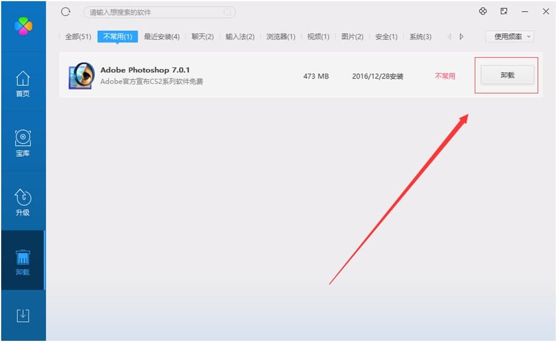
Task: Open the download manager icon in sidebar
Action: point(22,315)
